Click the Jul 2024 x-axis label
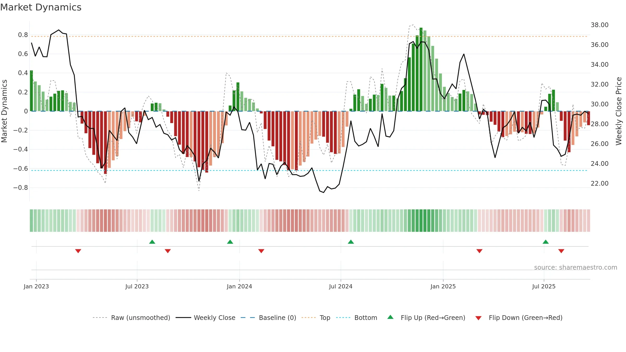 click(x=341, y=286)
